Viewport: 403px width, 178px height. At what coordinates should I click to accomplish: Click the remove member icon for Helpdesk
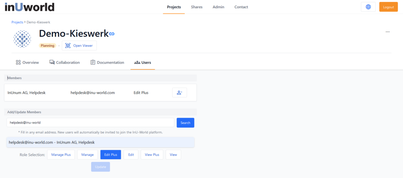[179, 93]
